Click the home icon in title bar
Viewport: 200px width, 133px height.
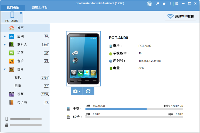tap(164, 4)
